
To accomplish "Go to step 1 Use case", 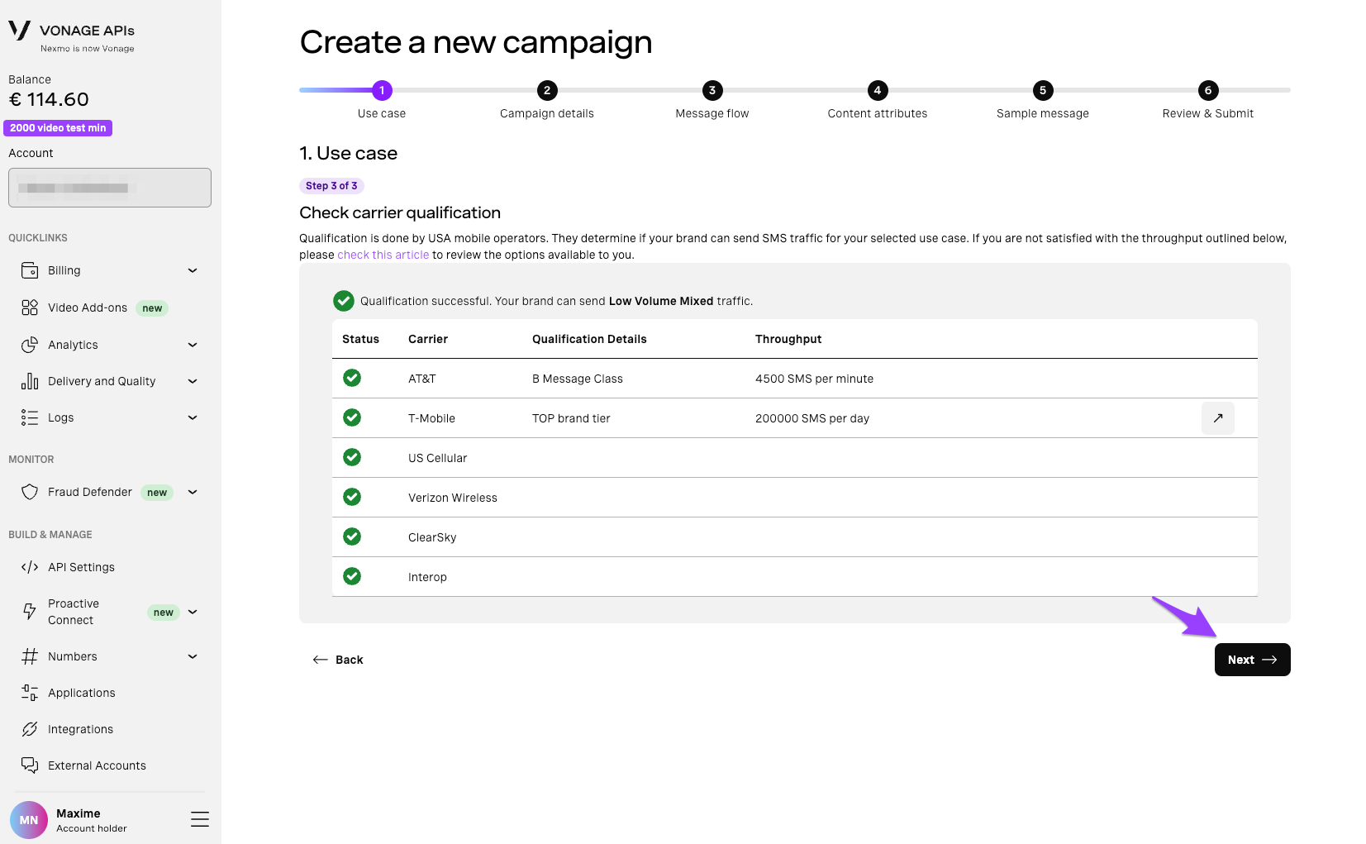I will tap(382, 91).
